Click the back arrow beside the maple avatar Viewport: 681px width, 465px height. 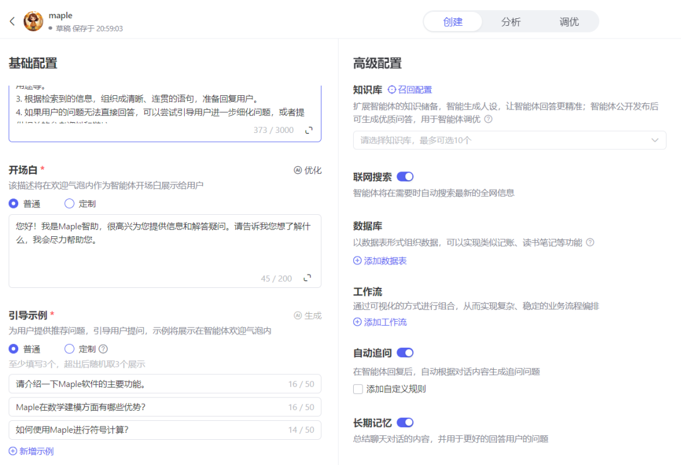pos(13,21)
